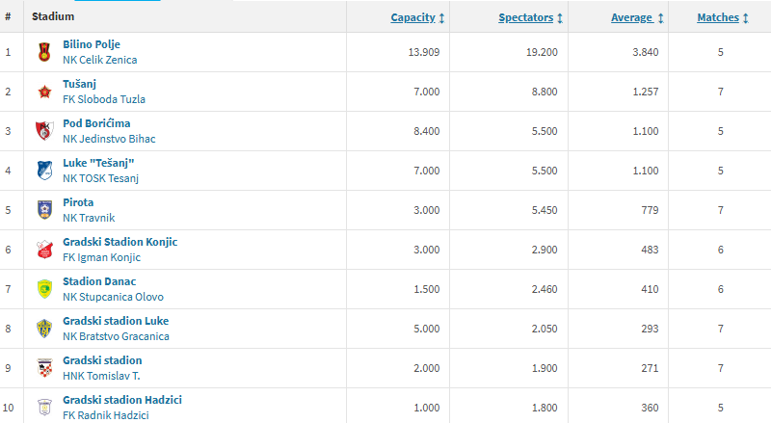Click the FK Igman Konjic club crest
This screenshot has width=771, height=423.
coord(44,250)
